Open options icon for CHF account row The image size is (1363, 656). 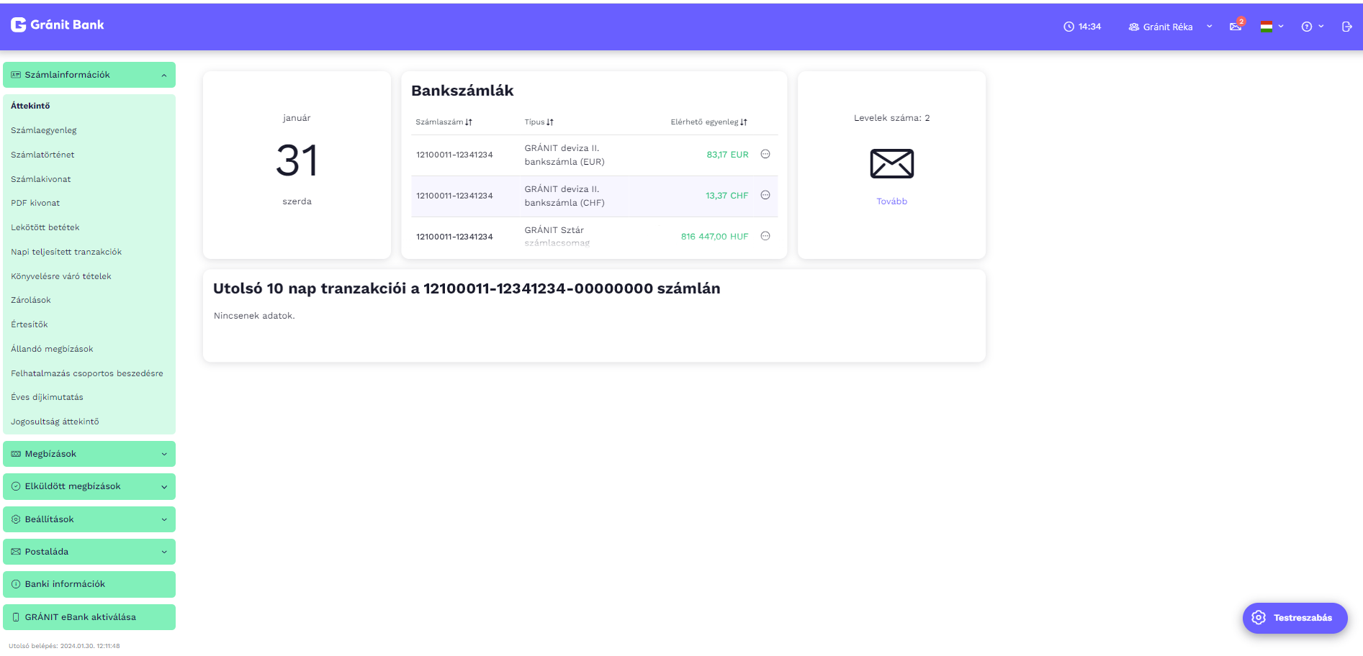coord(765,195)
